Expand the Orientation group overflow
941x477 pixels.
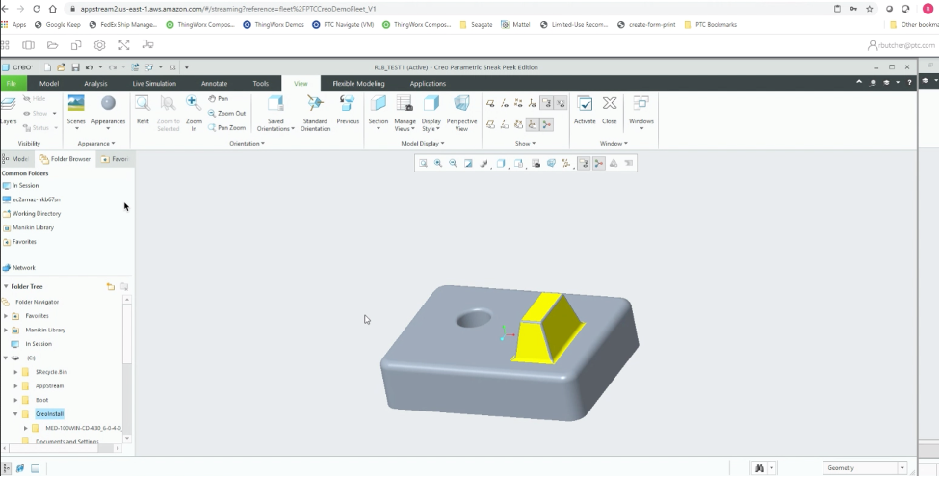(x=247, y=143)
